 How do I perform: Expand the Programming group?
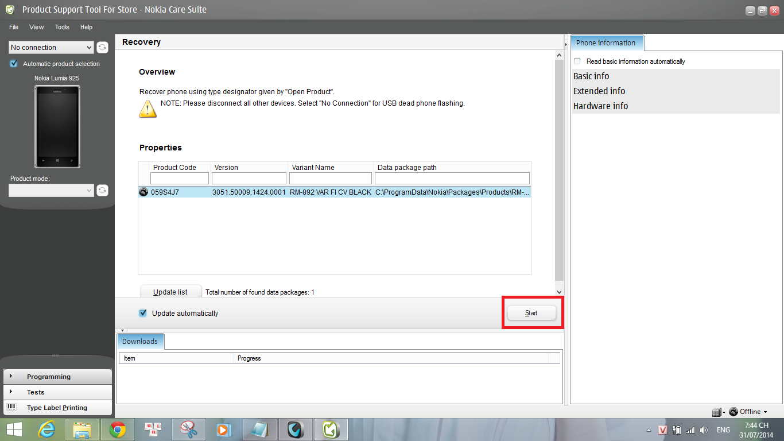point(57,377)
